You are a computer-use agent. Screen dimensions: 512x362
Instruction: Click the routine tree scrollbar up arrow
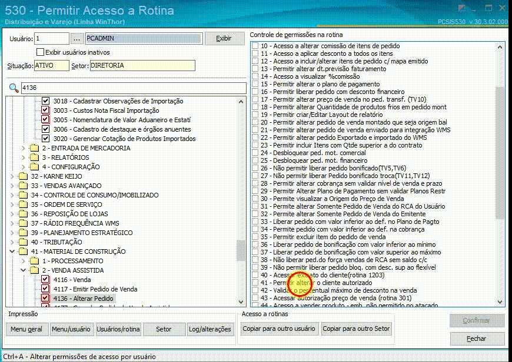tap(241, 102)
